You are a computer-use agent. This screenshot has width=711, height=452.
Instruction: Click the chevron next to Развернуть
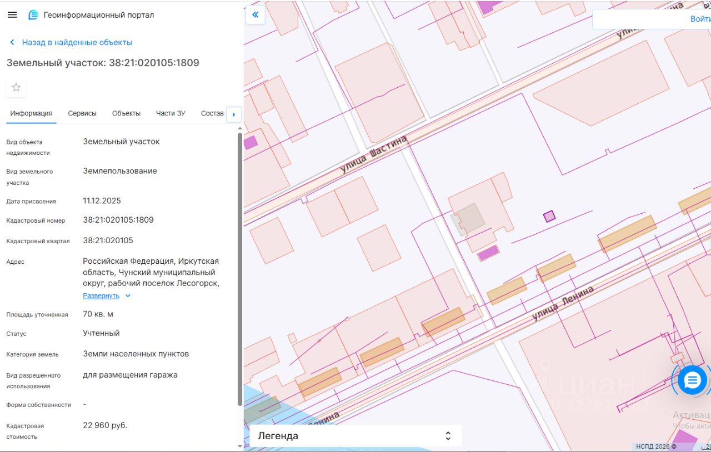[x=128, y=296]
